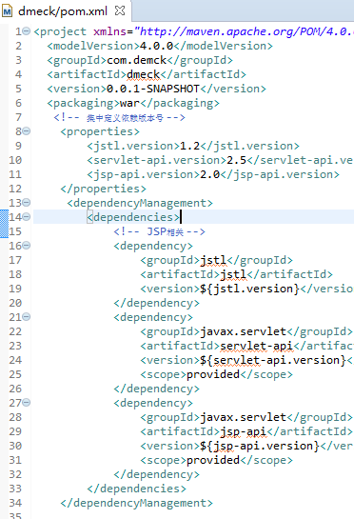This screenshot has width=354, height=519.
Task: Collapse the jstl dependency at line 16
Action: coord(27,246)
